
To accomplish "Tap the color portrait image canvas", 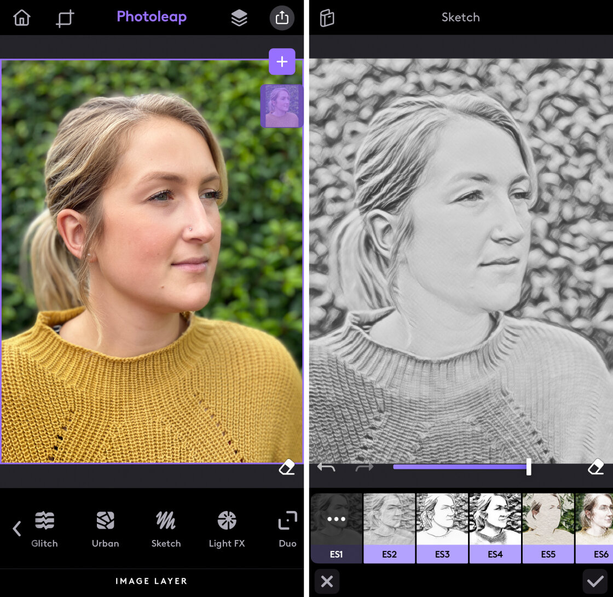I will (x=152, y=261).
